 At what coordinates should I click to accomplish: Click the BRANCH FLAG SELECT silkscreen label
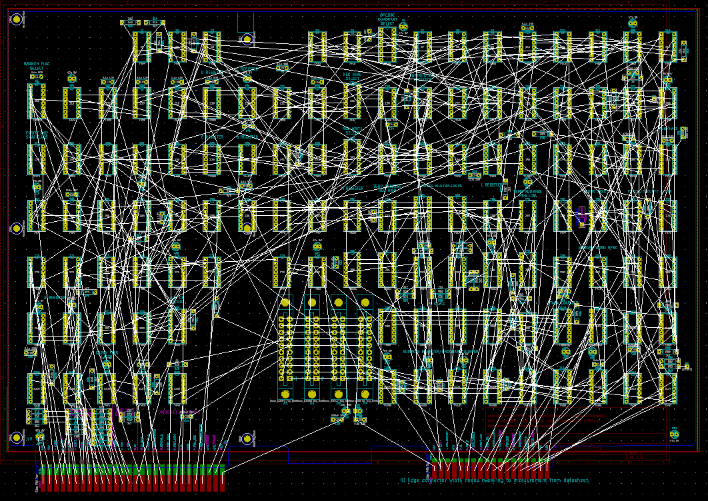[x=37, y=66]
